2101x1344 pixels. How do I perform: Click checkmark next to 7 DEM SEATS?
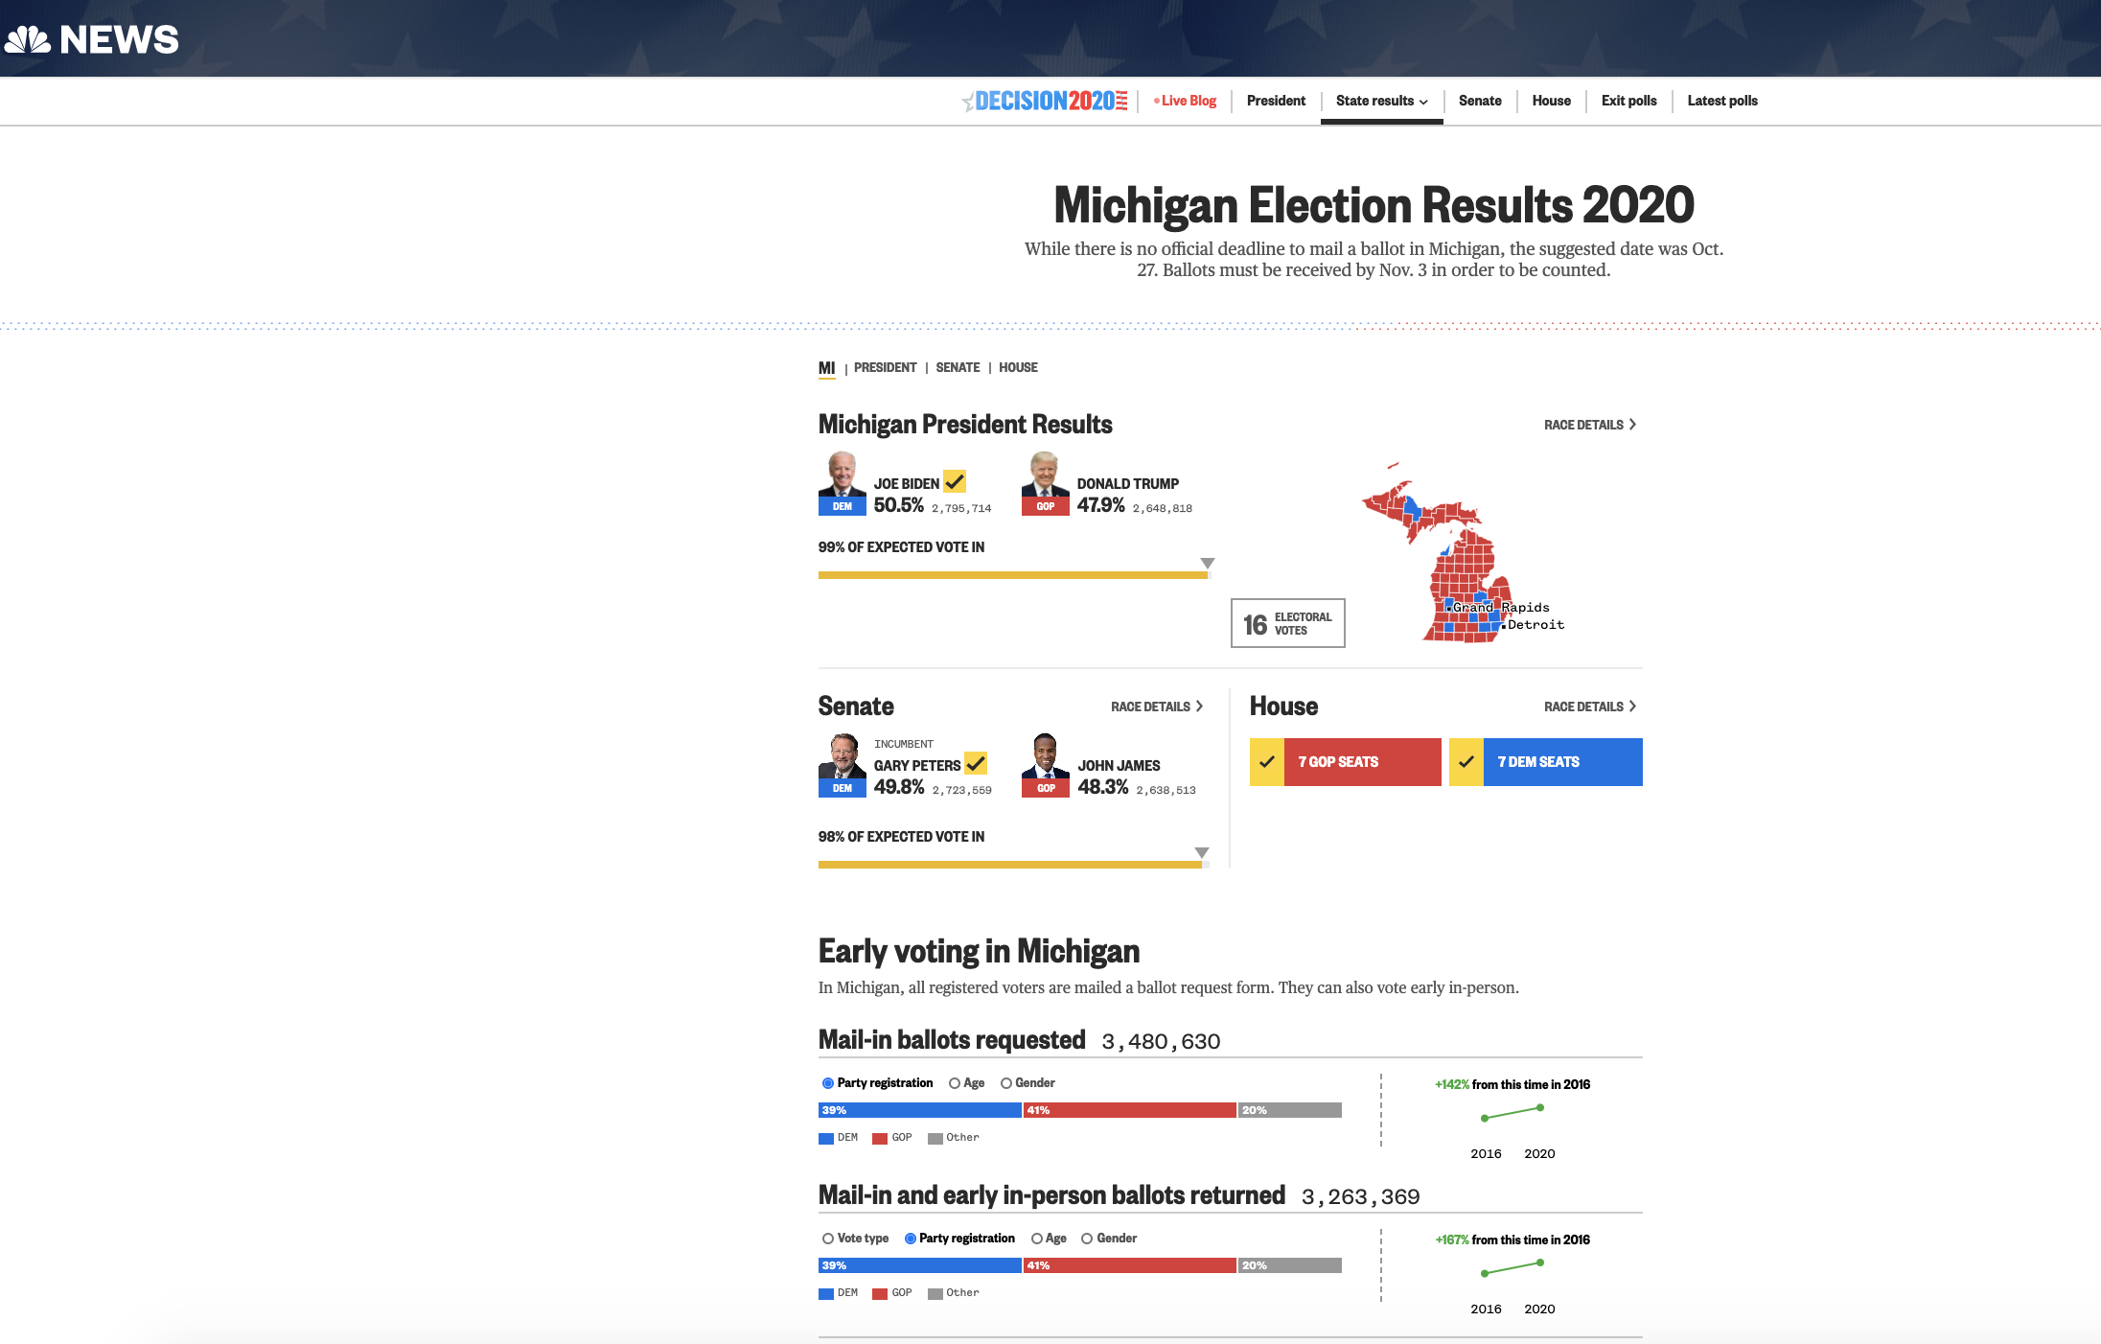tap(1466, 762)
